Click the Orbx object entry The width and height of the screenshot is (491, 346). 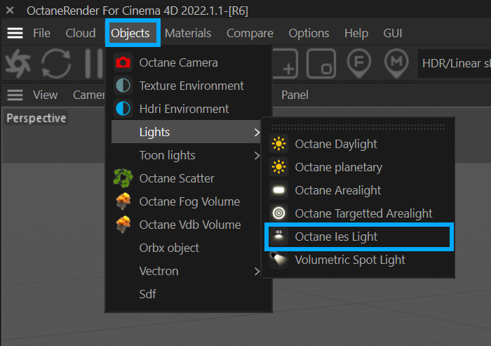[169, 248]
